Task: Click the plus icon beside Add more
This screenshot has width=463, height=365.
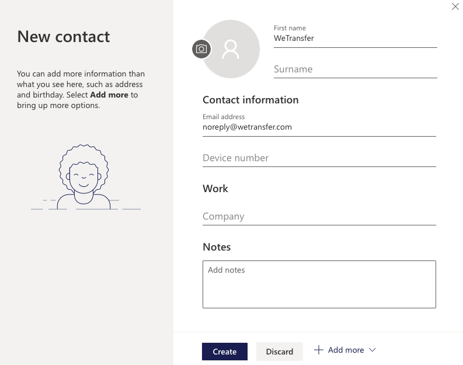Action: pos(319,350)
